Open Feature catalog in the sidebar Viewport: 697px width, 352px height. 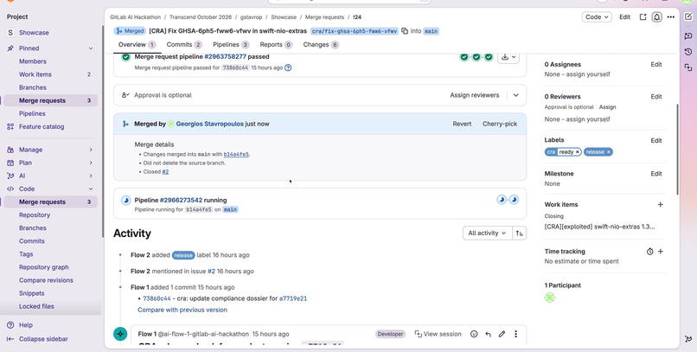[x=42, y=126]
